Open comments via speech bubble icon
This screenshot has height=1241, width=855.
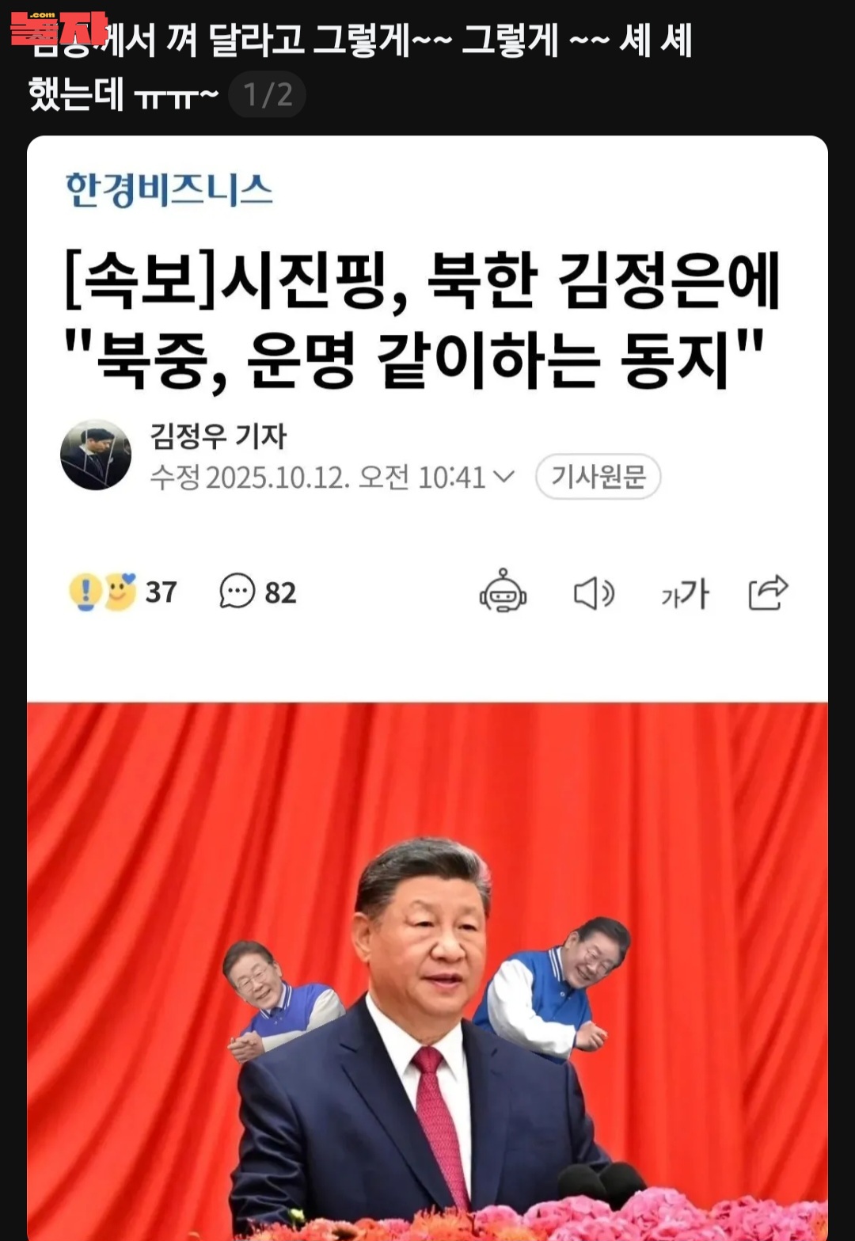[237, 591]
